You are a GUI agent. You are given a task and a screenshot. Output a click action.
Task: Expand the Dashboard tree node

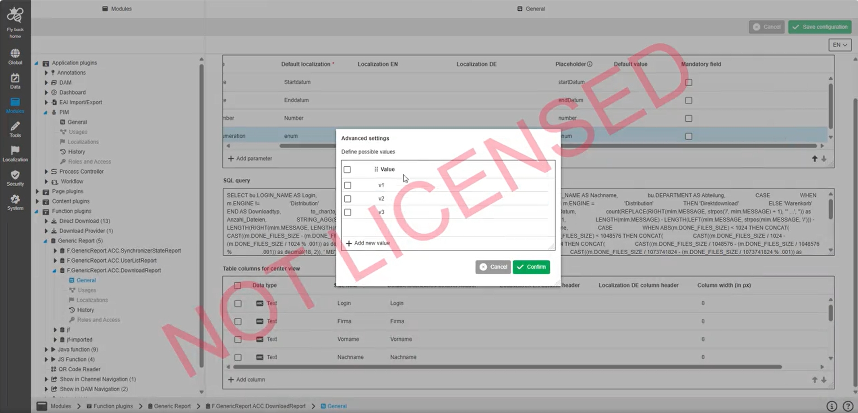click(46, 93)
